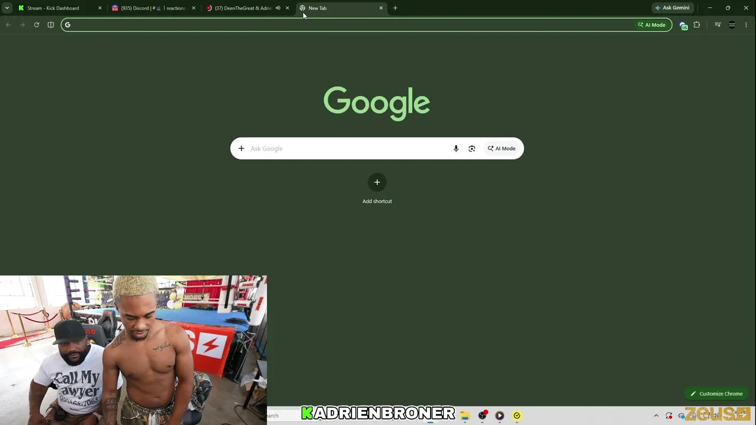This screenshot has height=425, width=756.
Task: Click the Ask Gemini button
Action: coord(672,8)
